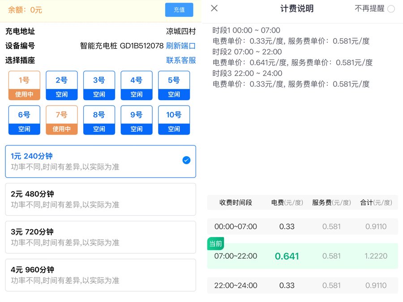Click the 00:00~07:00 pricing table row
The width and height of the screenshot is (403, 302).
[302, 227]
